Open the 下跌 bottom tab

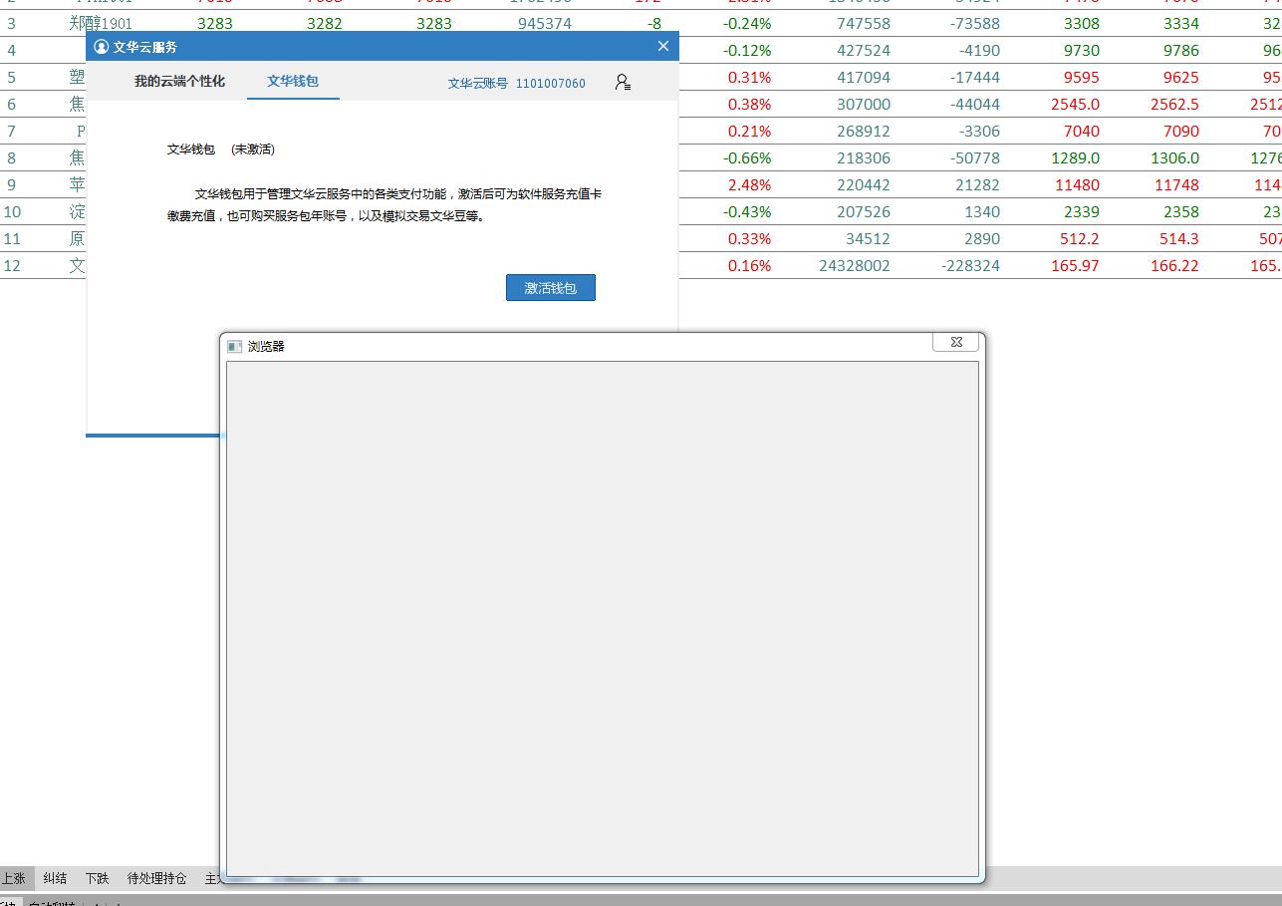pos(97,878)
